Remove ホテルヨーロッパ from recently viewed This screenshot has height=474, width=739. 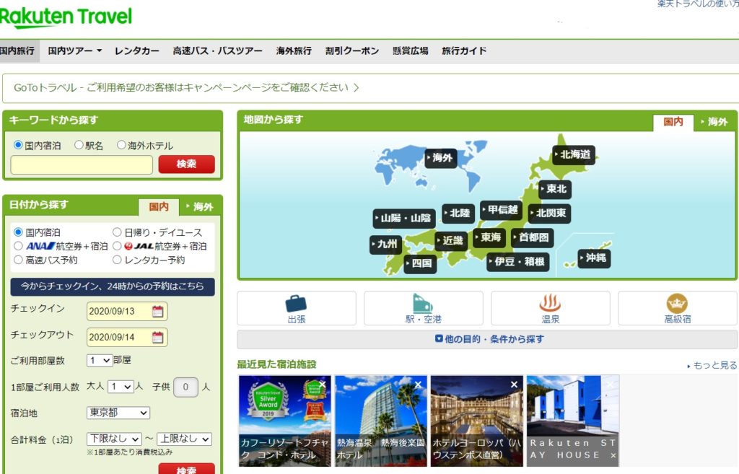coord(514,385)
